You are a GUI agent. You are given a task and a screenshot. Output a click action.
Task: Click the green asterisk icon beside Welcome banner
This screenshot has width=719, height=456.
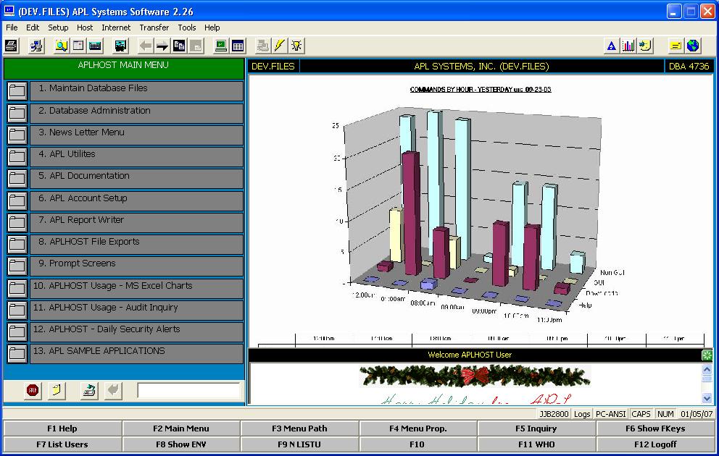707,355
